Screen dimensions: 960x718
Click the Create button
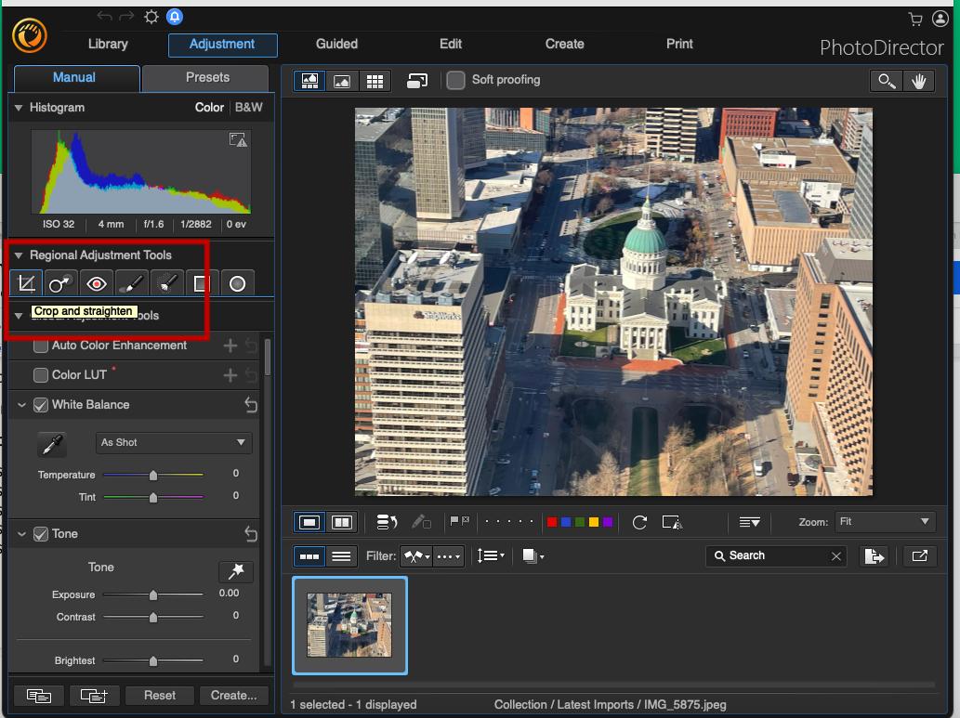(233, 695)
